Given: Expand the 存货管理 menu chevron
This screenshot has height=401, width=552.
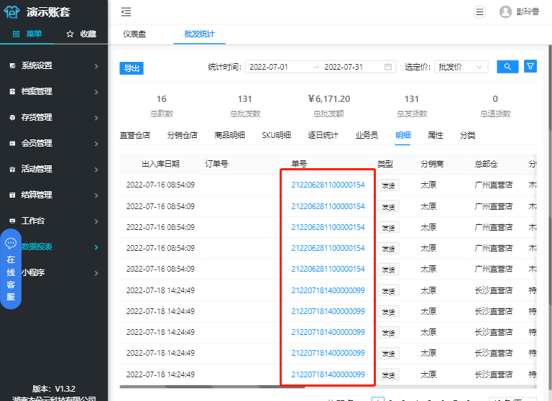Looking at the screenshot, I should [x=96, y=118].
